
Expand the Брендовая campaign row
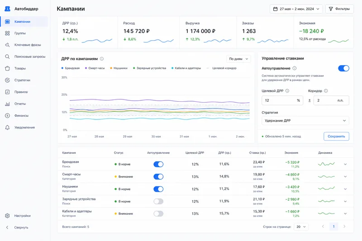click(345, 164)
